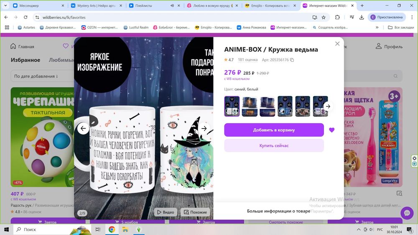Click Купить сейчас button

[274, 146]
